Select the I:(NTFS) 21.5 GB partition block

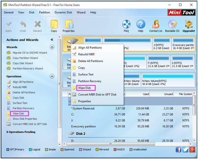point(183,62)
